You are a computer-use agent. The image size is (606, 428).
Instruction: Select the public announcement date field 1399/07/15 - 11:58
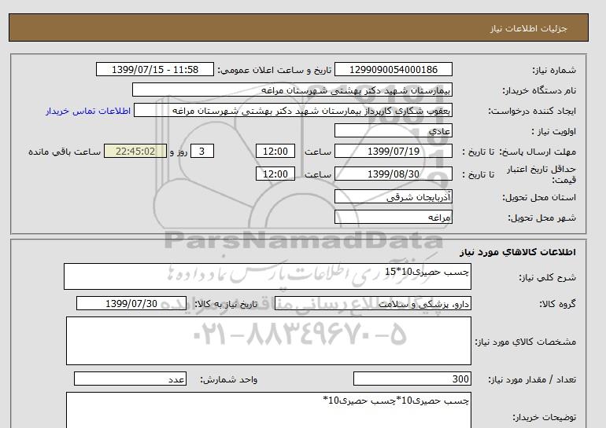pyautogui.click(x=154, y=69)
